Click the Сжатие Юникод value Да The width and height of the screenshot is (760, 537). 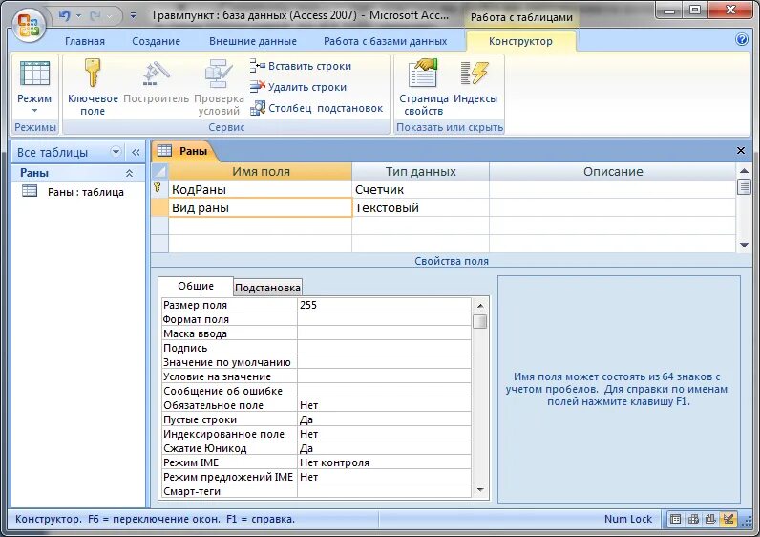coord(384,448)
